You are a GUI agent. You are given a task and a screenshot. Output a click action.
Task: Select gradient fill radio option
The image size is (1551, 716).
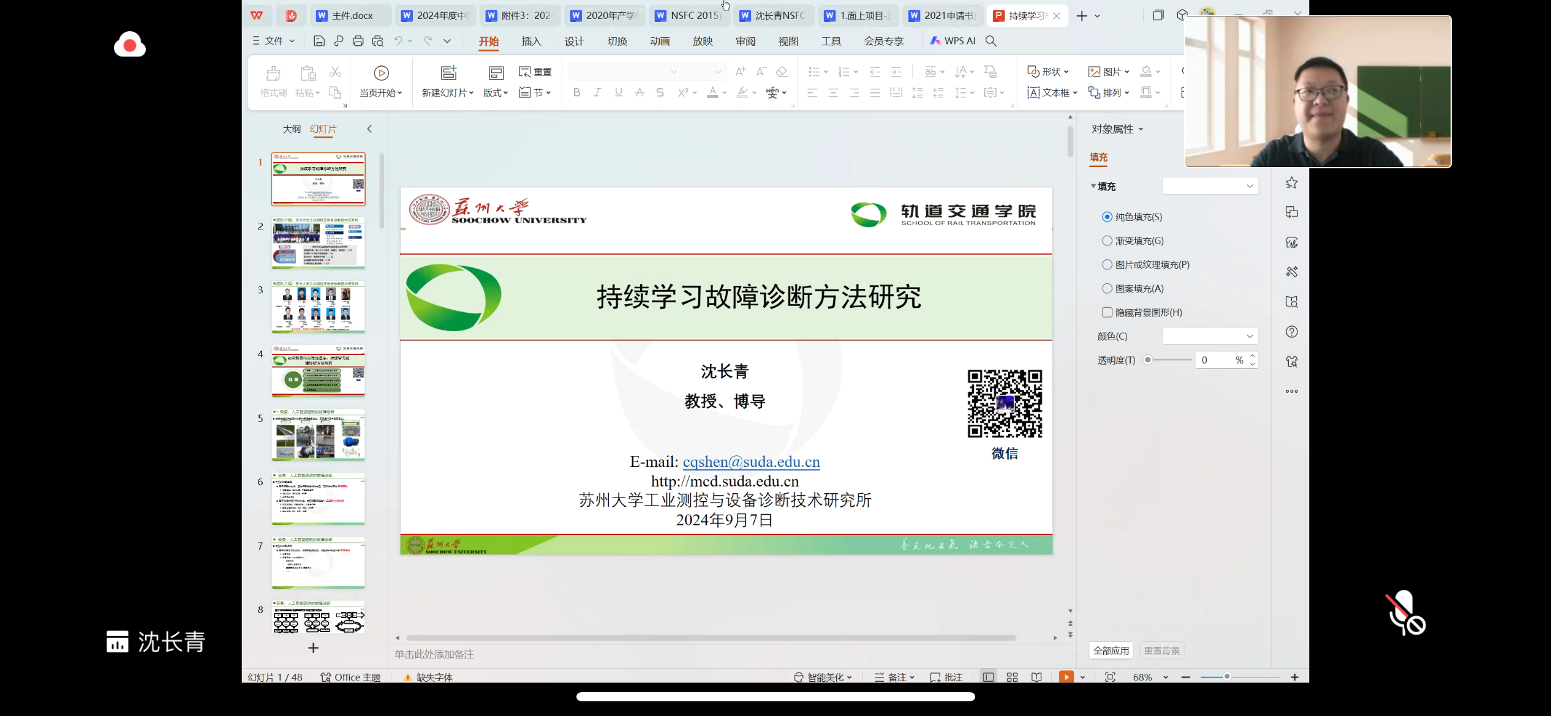tap(1107, 241)
